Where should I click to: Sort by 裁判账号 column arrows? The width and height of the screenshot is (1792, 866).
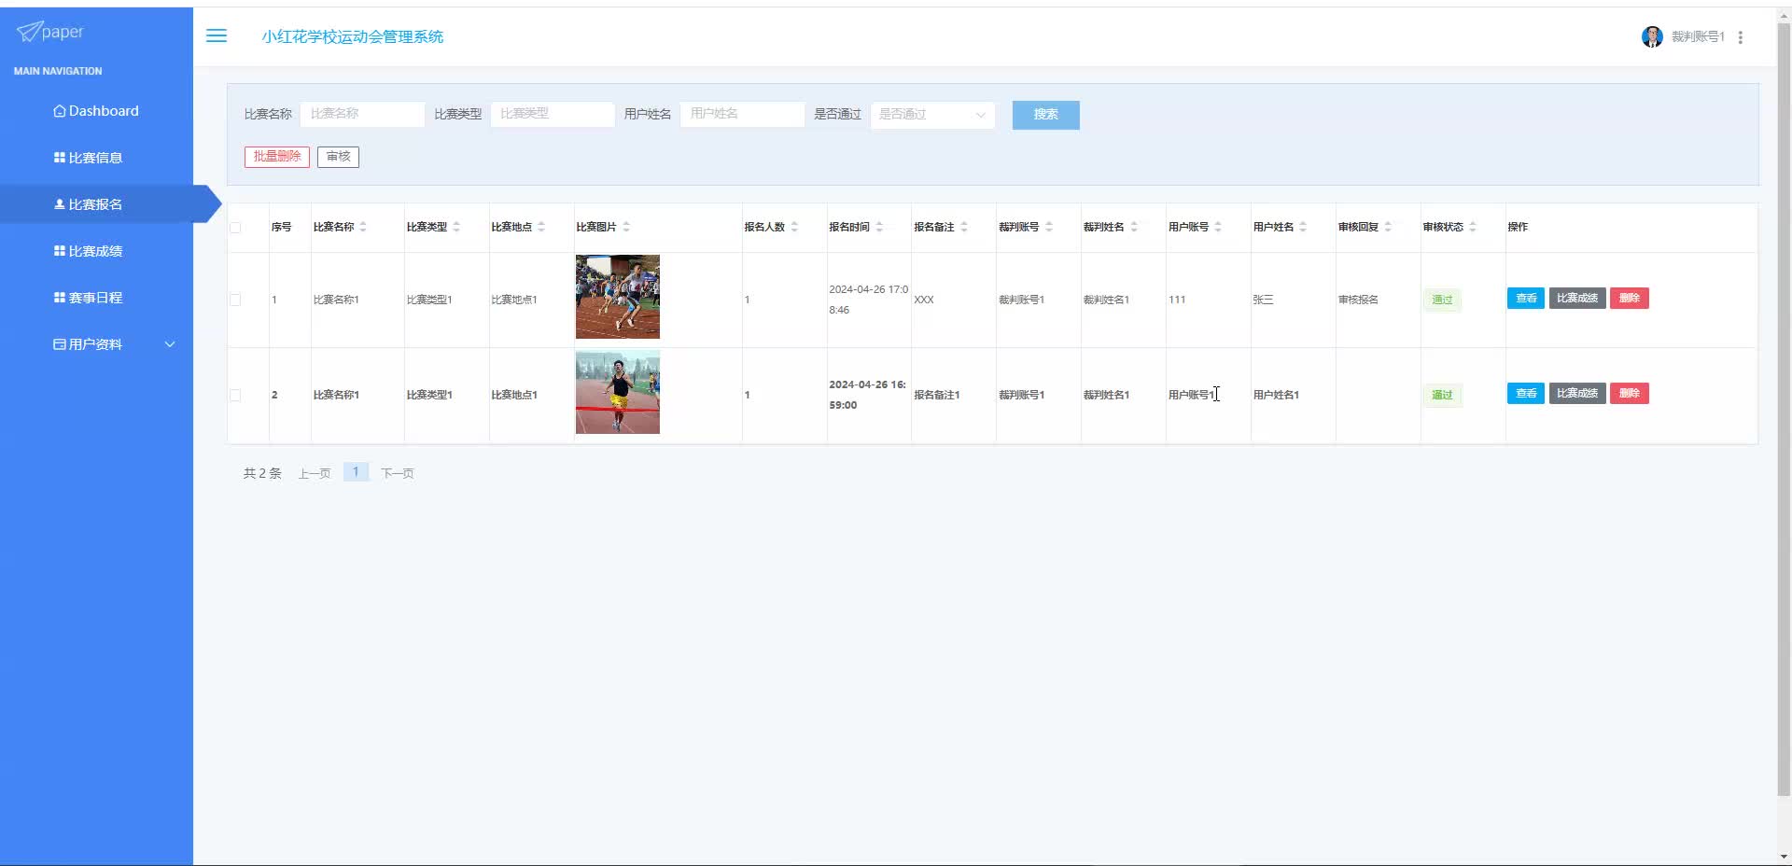1049,227
